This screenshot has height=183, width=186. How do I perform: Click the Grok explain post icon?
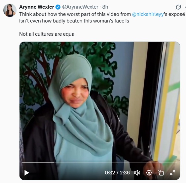pos(178,7)
